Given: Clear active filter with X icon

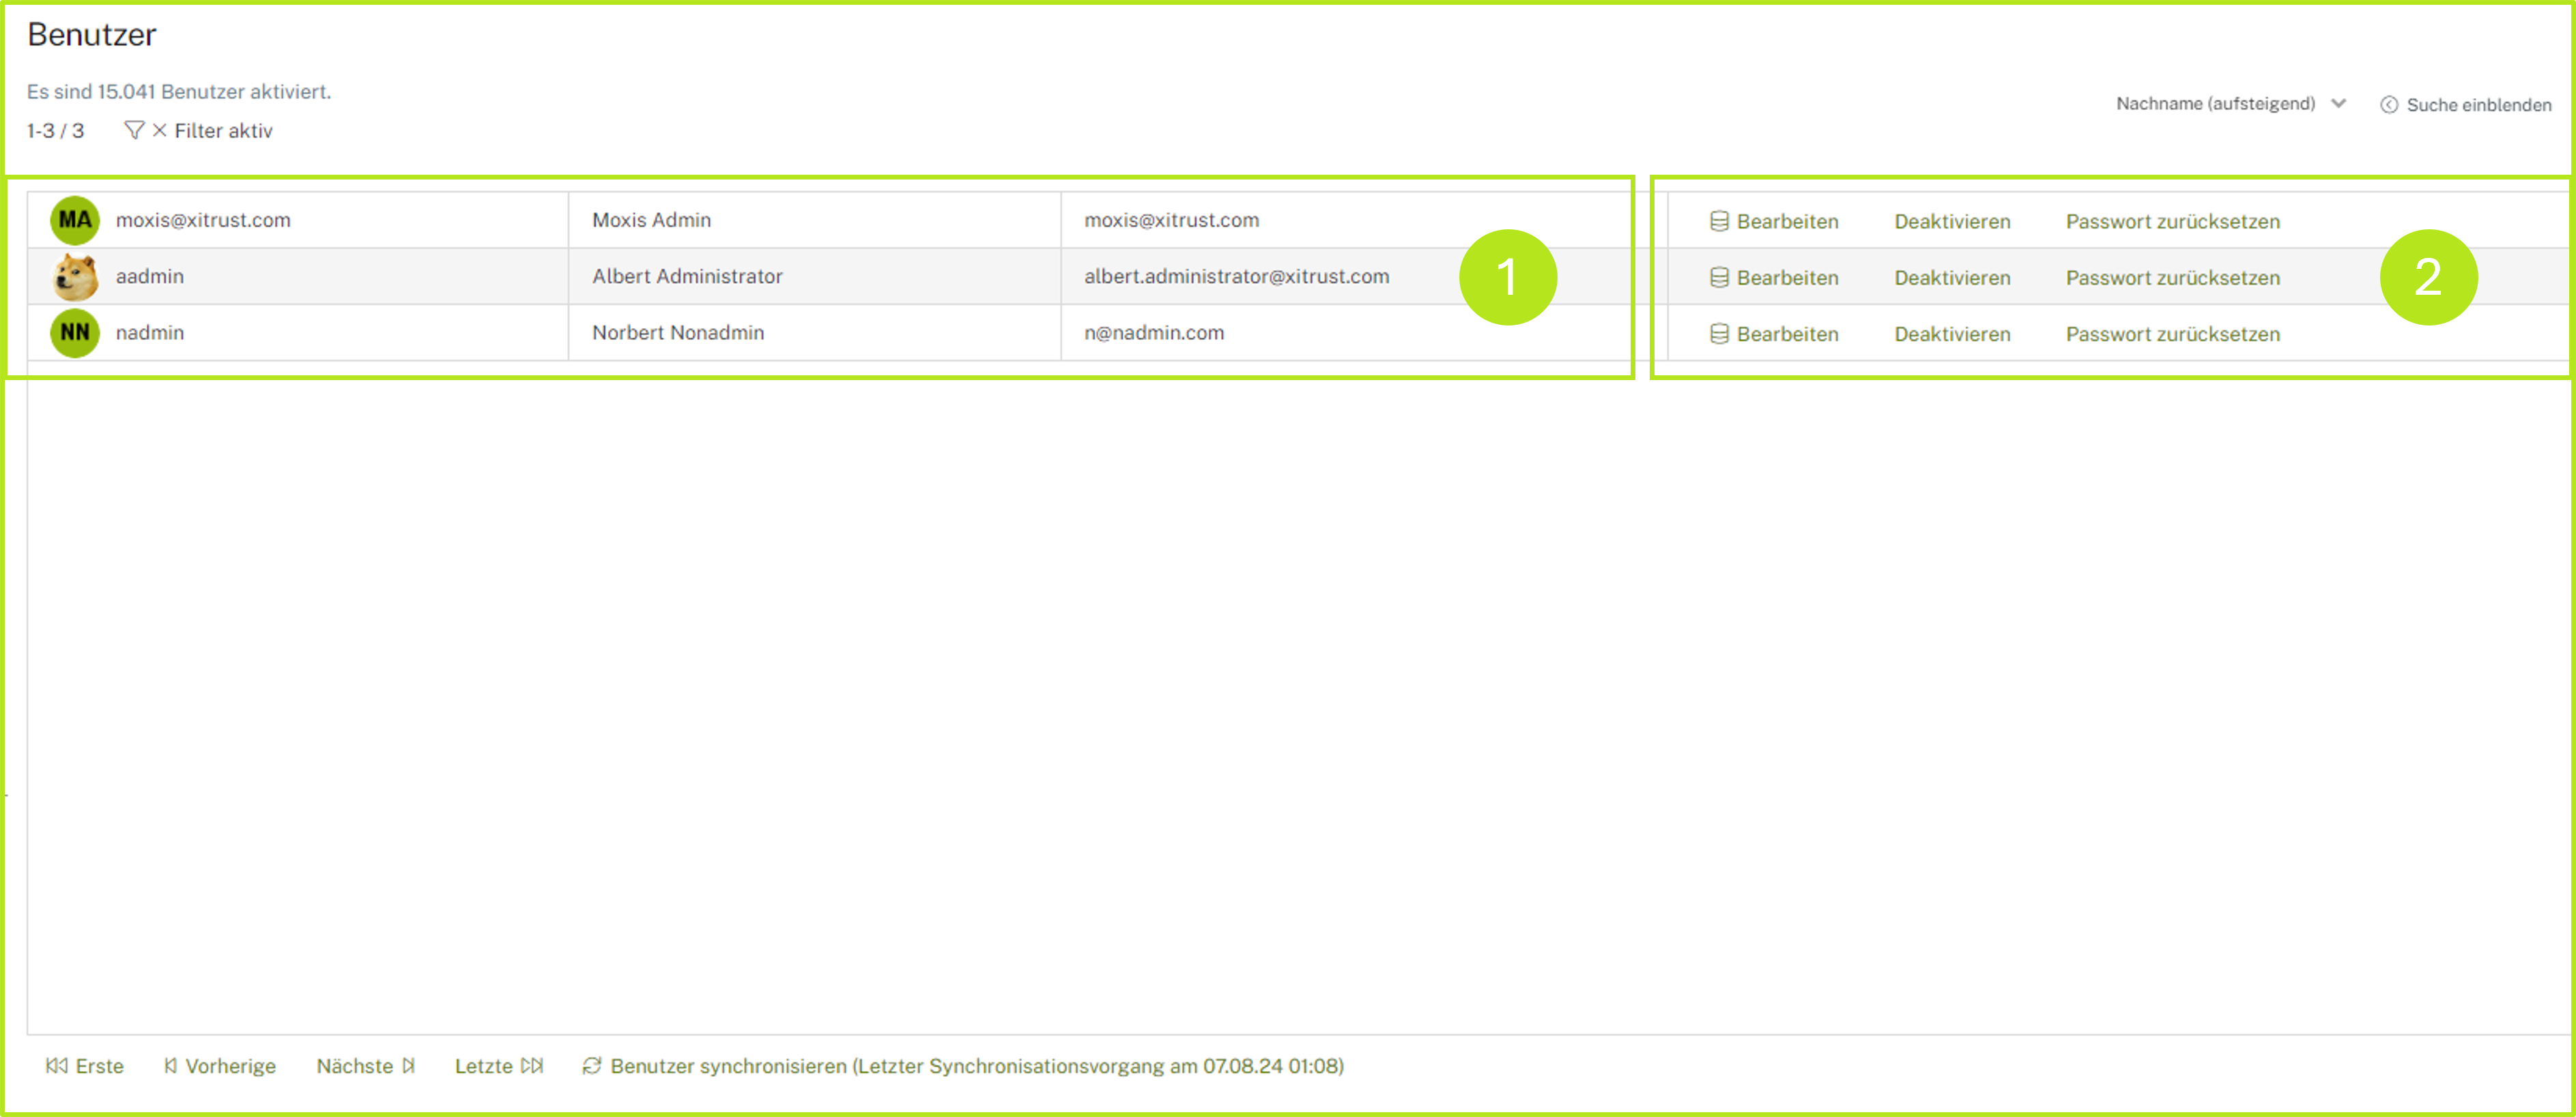Looking at the screenshot, I should pyautogui.click(x=160, y=131).
